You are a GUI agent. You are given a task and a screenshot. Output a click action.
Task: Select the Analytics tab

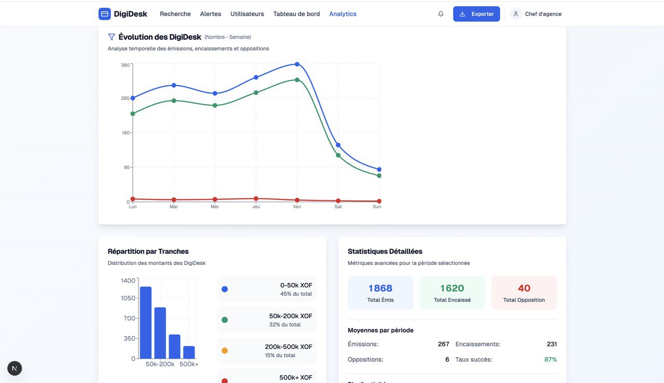coord(342,14)
